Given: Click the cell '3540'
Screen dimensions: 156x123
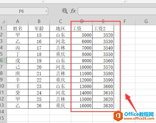Looking at the screenshot, I should [x=103, y=48].
